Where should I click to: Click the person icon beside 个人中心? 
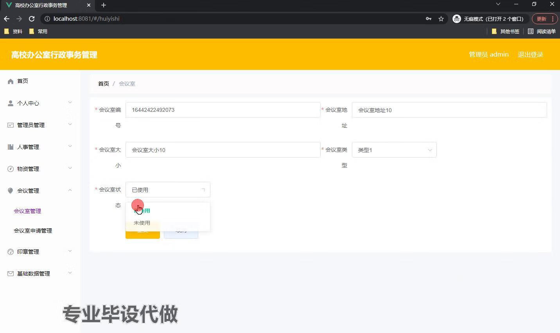click(11, 103)
